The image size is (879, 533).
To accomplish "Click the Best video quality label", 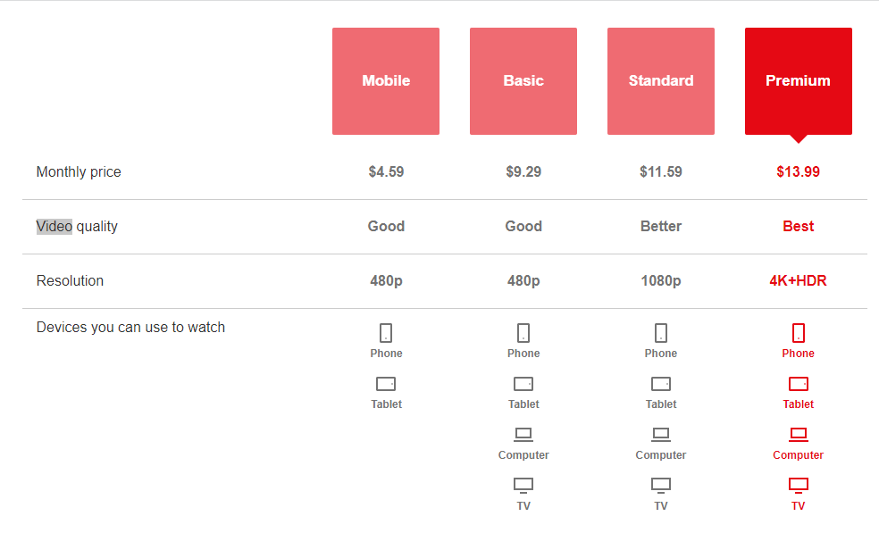I will (798, 226).
